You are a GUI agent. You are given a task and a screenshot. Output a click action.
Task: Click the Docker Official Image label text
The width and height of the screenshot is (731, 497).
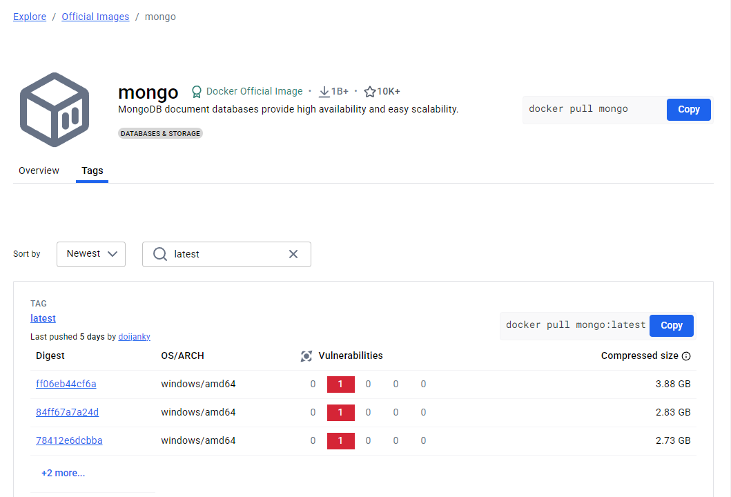coord(255,91)
